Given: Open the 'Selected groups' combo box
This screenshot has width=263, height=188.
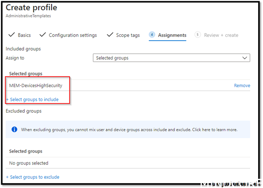Looking at the screenshot, I should pos(171,58).
